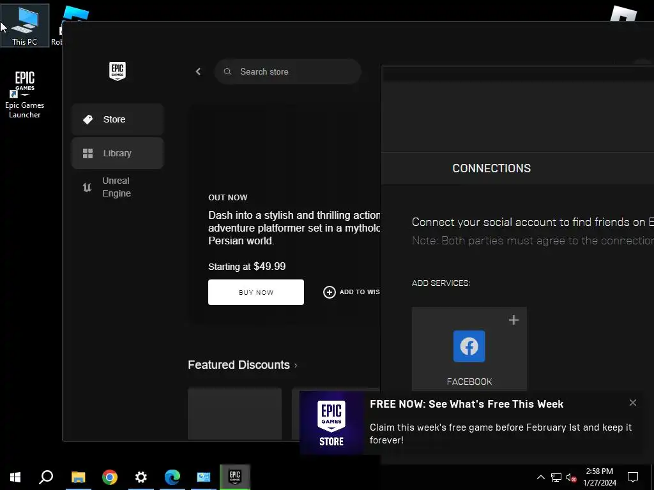Screen dimensions: 654x490
Task: Go back with the back arrow
Action: coord(198,71)
